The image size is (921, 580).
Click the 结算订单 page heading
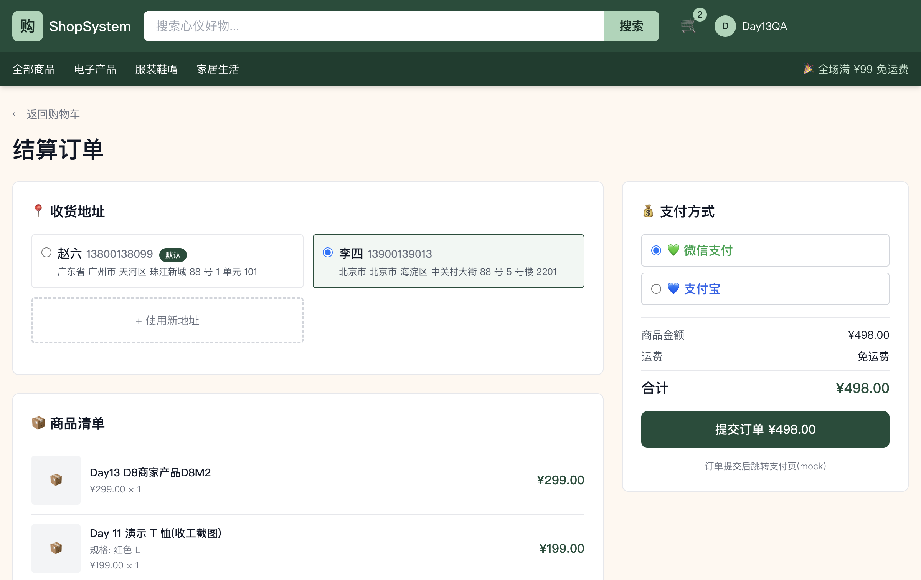tap(58, 149)
